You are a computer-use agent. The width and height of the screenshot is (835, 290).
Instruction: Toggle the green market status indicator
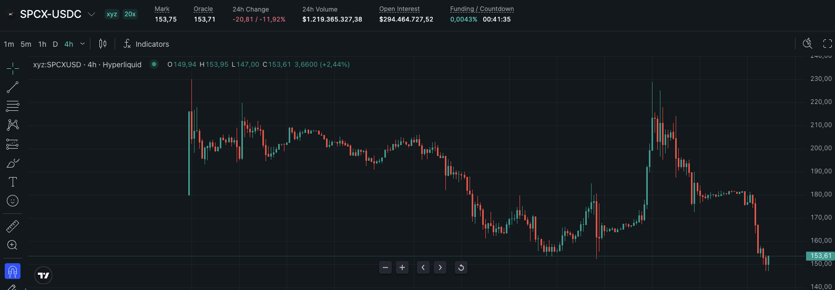click(x=154, y=64)
